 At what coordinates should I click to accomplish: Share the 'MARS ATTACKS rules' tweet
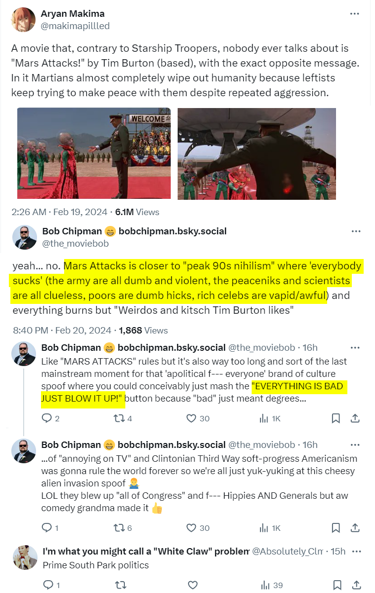pyautogui.click(x=355, y=418)
